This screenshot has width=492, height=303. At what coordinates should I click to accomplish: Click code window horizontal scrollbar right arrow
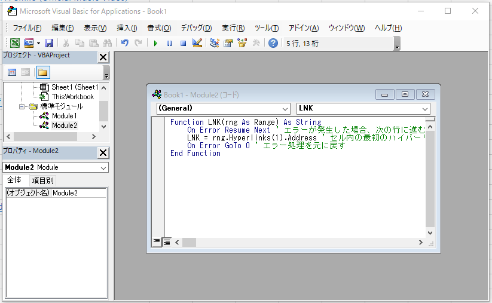[421, 243]
